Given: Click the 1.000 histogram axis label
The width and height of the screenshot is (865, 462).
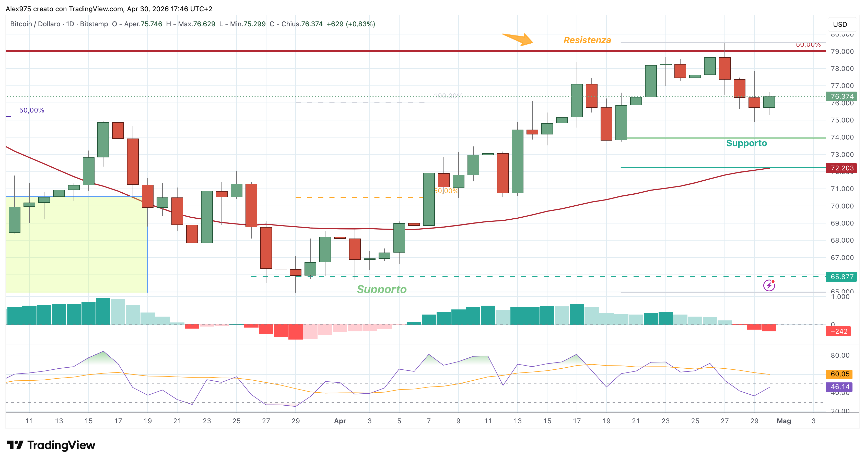Looking at the screenshot, I should [x=840, y=297].
